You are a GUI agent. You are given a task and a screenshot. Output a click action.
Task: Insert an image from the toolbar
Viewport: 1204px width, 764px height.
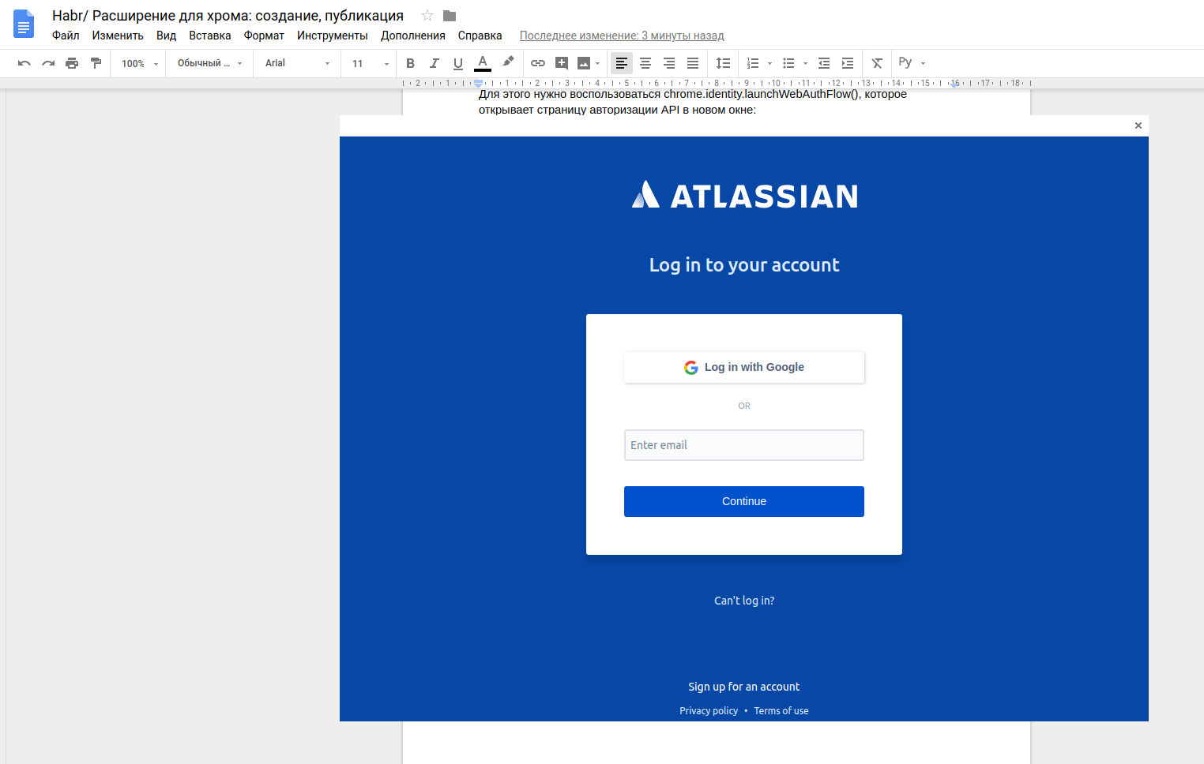[x=584, y=63]
